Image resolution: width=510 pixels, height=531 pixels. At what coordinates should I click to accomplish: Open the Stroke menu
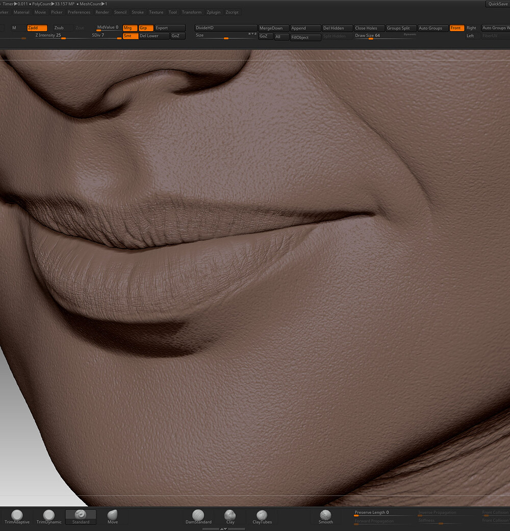[138, 12]
